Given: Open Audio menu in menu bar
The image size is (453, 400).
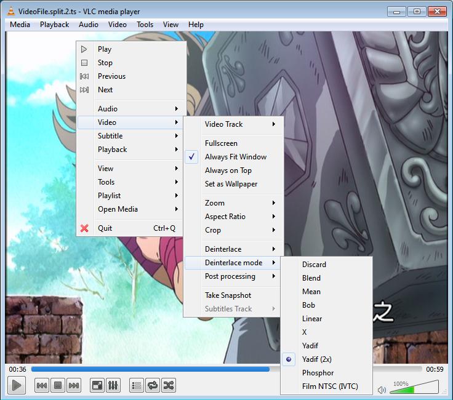Looking at the screenshot, I should coord(89,25).
